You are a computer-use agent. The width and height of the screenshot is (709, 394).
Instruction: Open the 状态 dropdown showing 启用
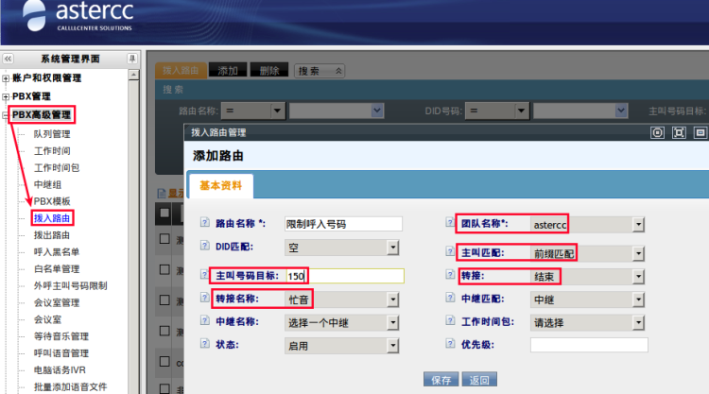point(342,346)
